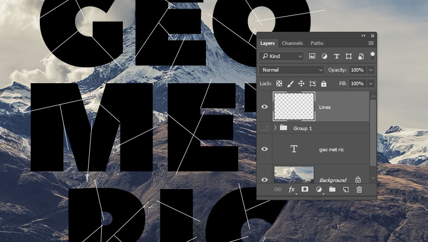Select the Background layer thumbnail
This screenshot has height=242, width=428.
(x=294, y=174)
